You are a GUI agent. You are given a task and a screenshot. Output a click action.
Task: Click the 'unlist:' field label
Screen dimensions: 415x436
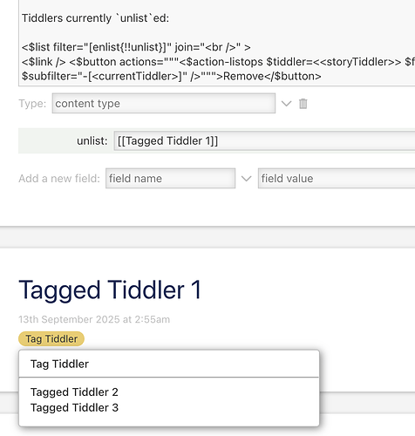[x=92, y=141]
